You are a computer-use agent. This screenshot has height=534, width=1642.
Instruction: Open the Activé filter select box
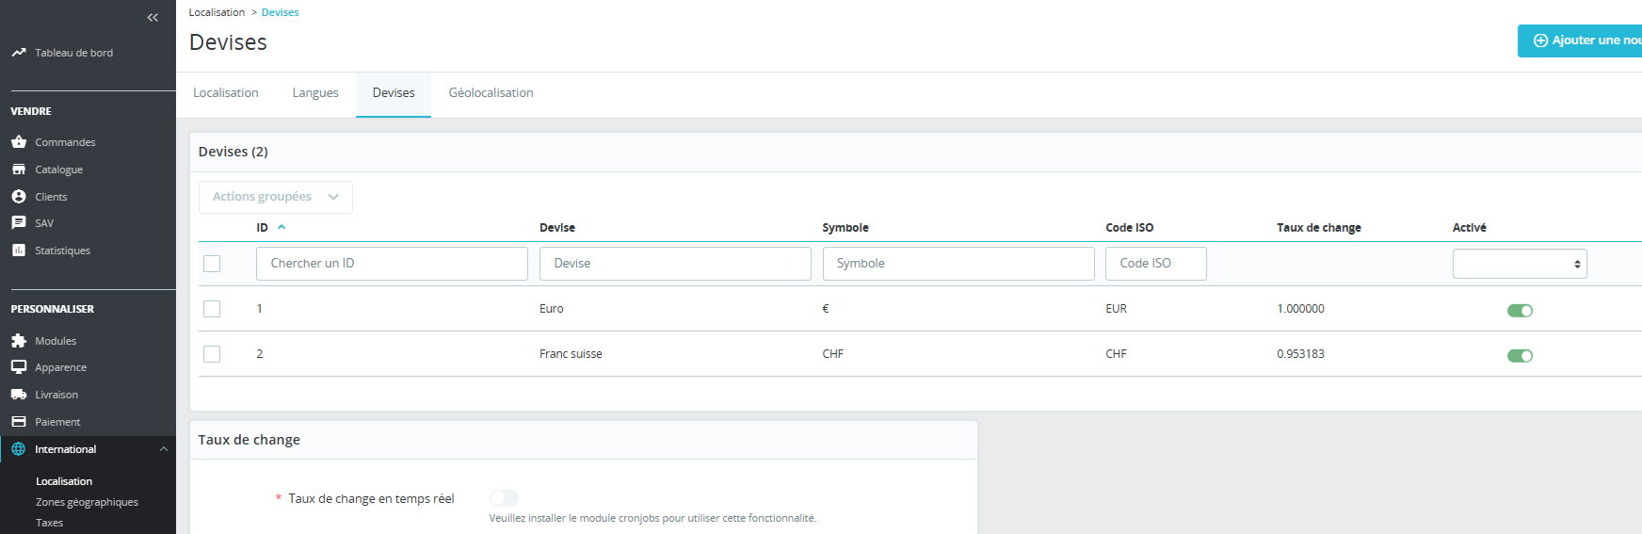pyautogui.click(x=1519, y=264)
